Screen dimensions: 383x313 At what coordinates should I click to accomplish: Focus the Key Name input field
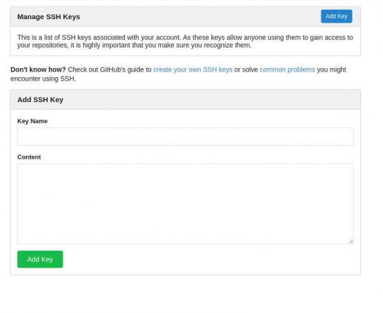tap(185, 137)
